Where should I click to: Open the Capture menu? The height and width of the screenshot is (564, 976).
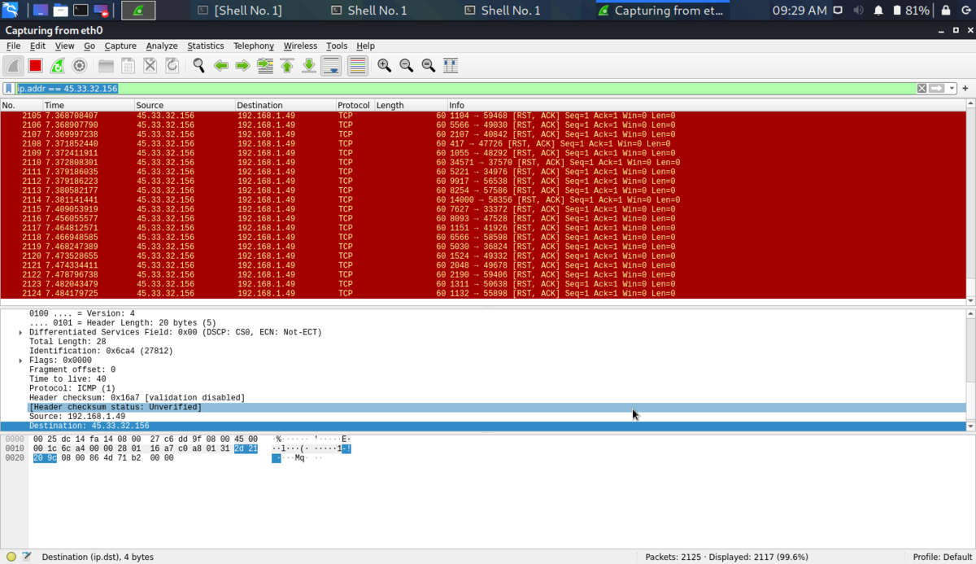tap(120, 46)
